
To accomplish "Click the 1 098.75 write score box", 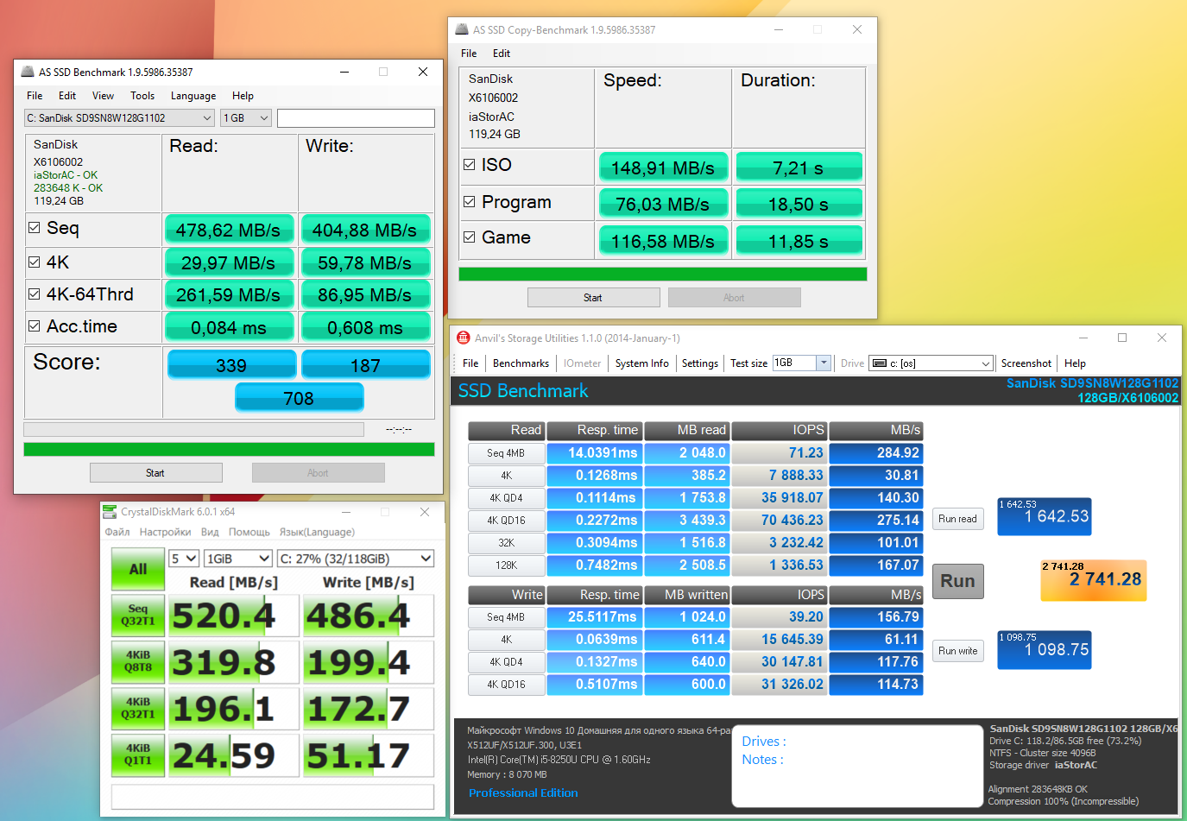I will click(1045, 650).
